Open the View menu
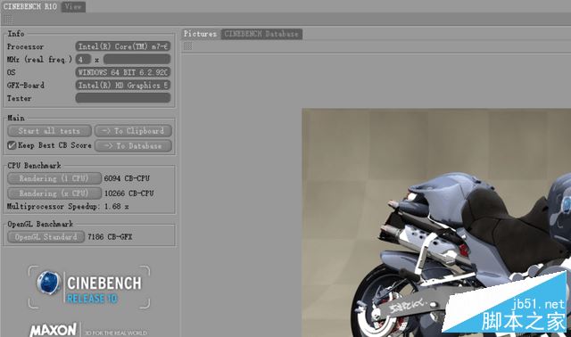 [73, 6]
